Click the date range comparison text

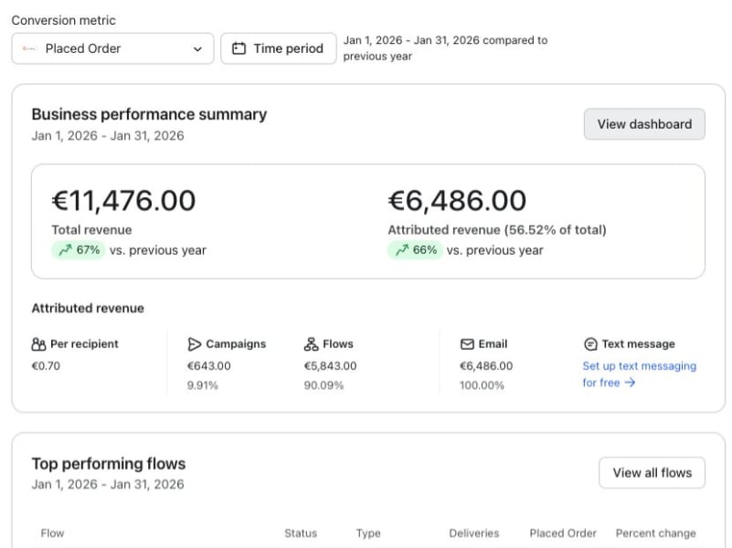point(445,48)
